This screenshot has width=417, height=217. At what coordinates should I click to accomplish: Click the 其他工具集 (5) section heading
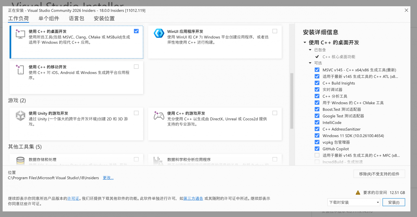25,147
